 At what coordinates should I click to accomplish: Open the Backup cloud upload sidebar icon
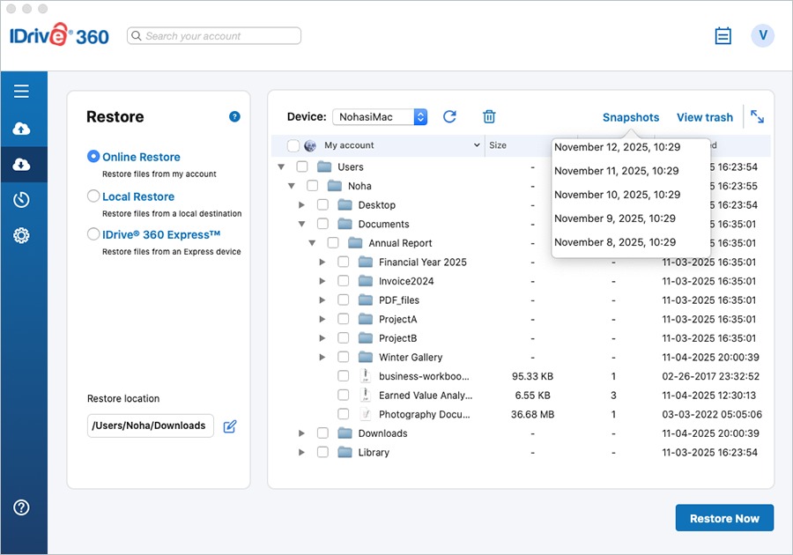coord(21,129)
